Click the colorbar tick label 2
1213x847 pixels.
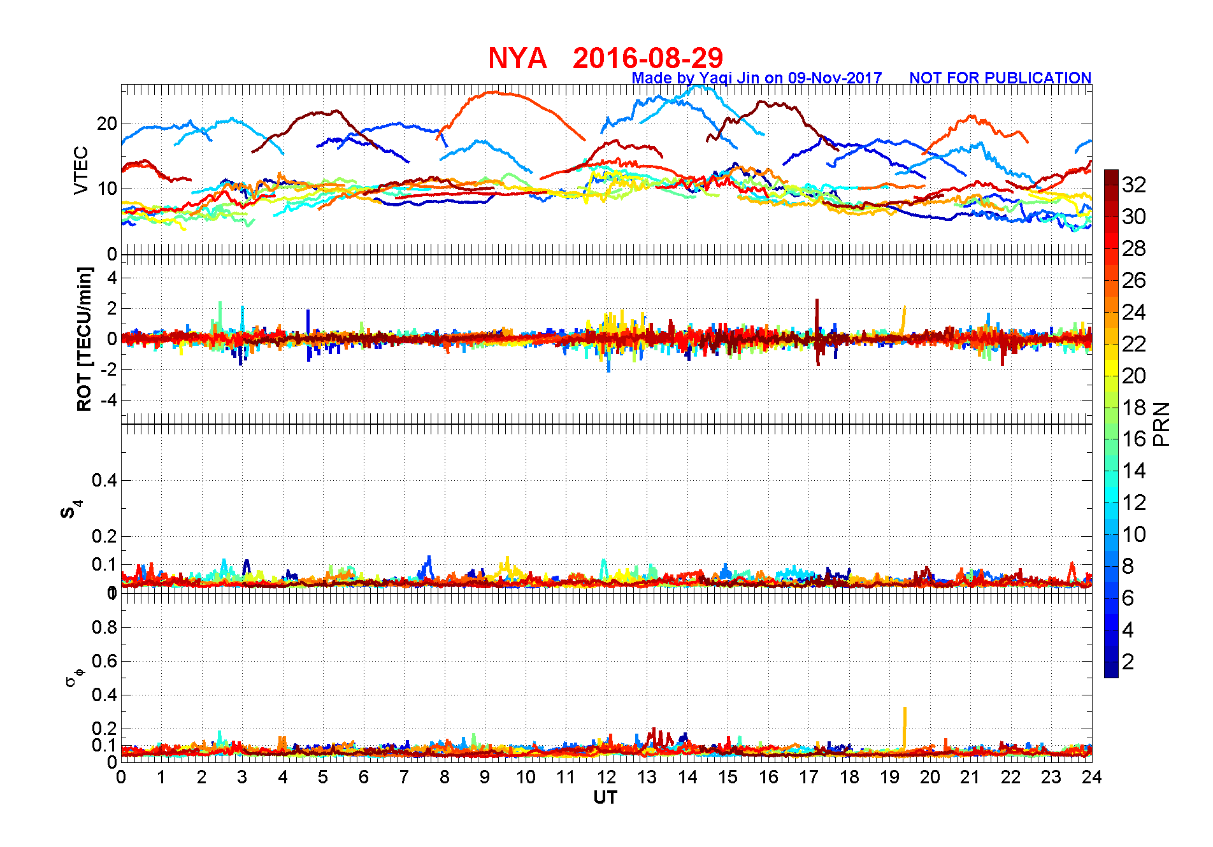tap(1128, 662)
